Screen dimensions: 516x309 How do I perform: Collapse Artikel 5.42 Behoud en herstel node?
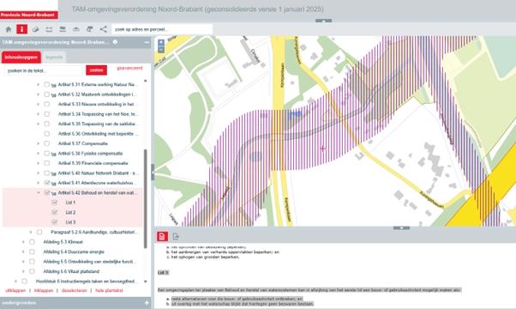pos(39,193)
